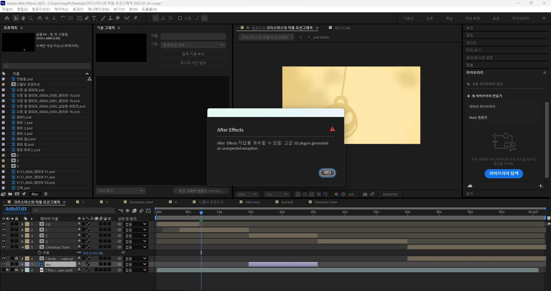The width and height of the screenshot is (551, 291).
Task: Switch to the Panorama scene timeline tab
Action: click(141, 202)
